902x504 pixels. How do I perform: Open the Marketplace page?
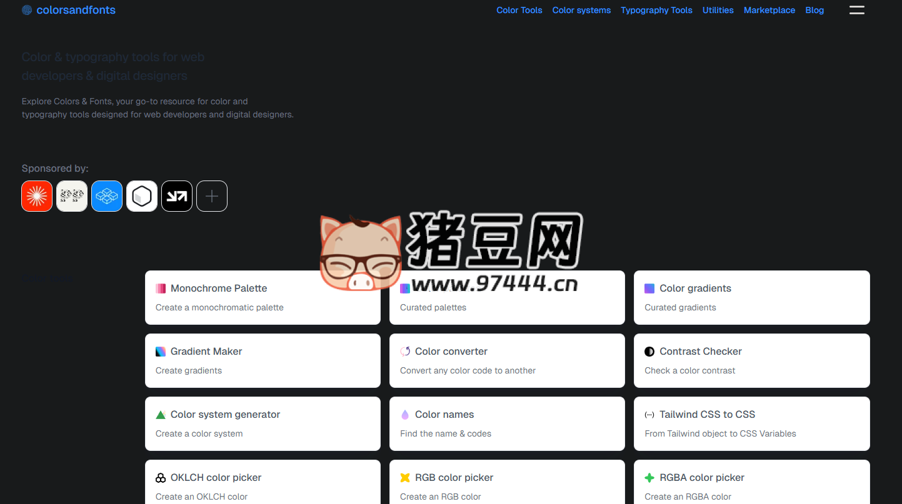(769, 10)
